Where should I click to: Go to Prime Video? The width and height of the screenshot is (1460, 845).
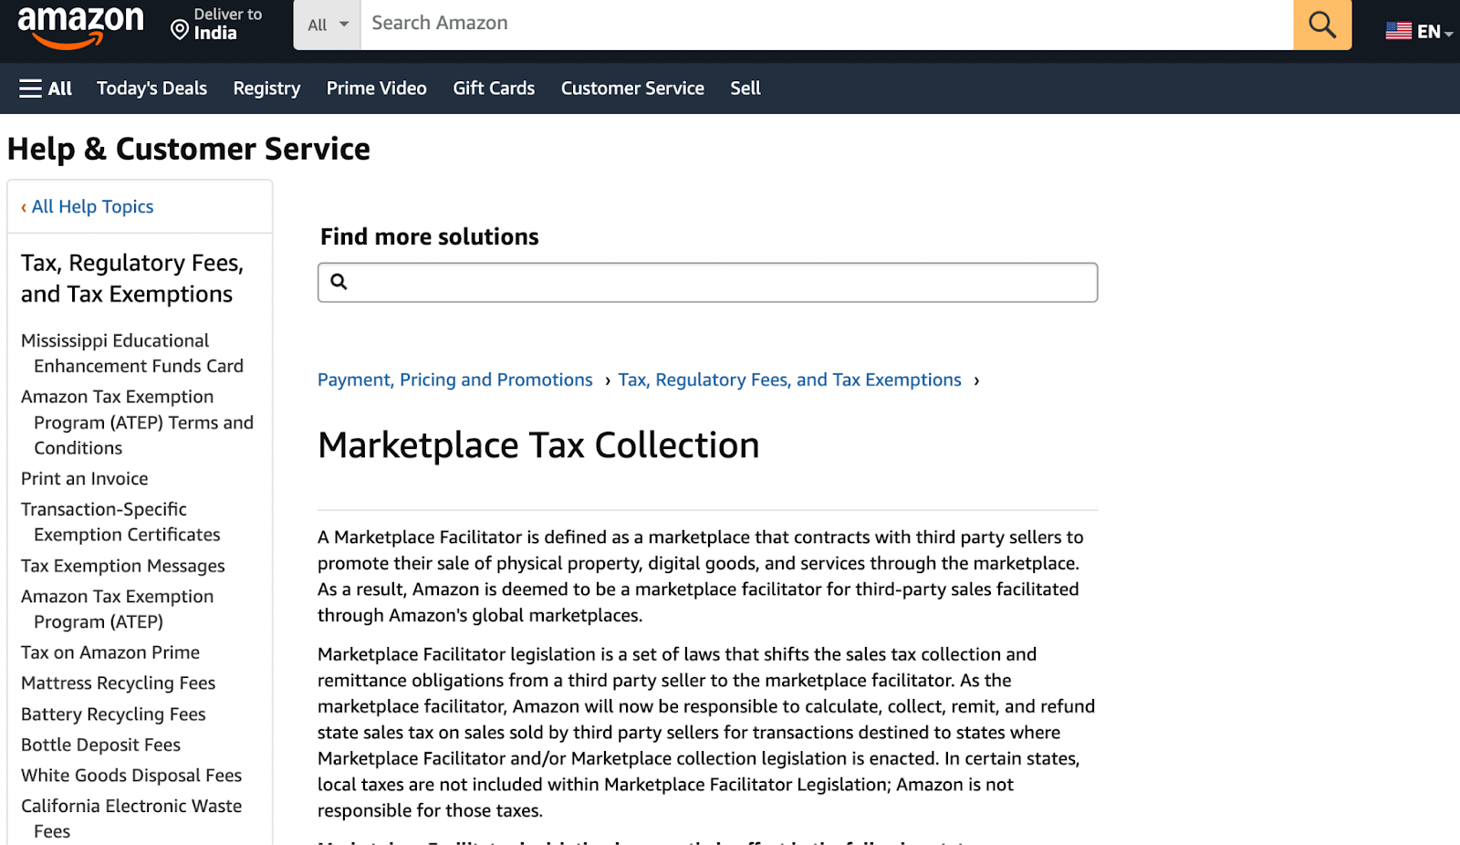pyautogui.click(x=377, y=89)
